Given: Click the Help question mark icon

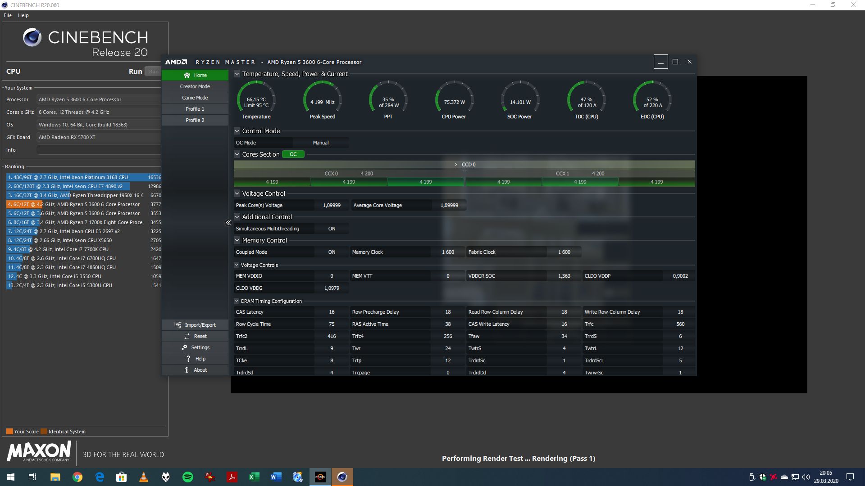Looking at the screenshot, I should click(x=188, y=359).
